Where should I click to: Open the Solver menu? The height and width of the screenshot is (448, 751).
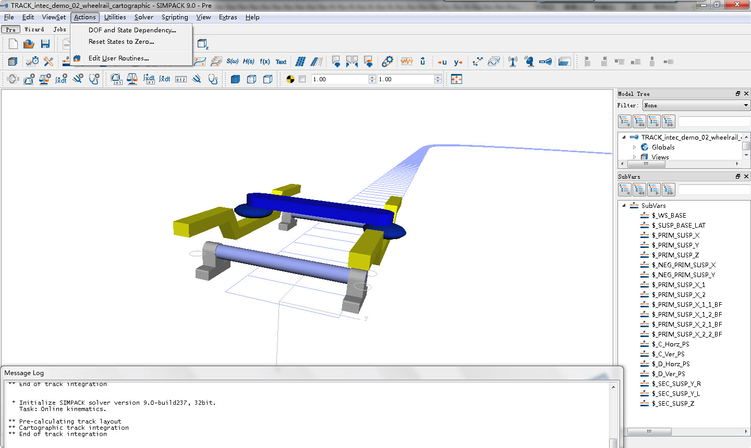(x=144, y=17)
